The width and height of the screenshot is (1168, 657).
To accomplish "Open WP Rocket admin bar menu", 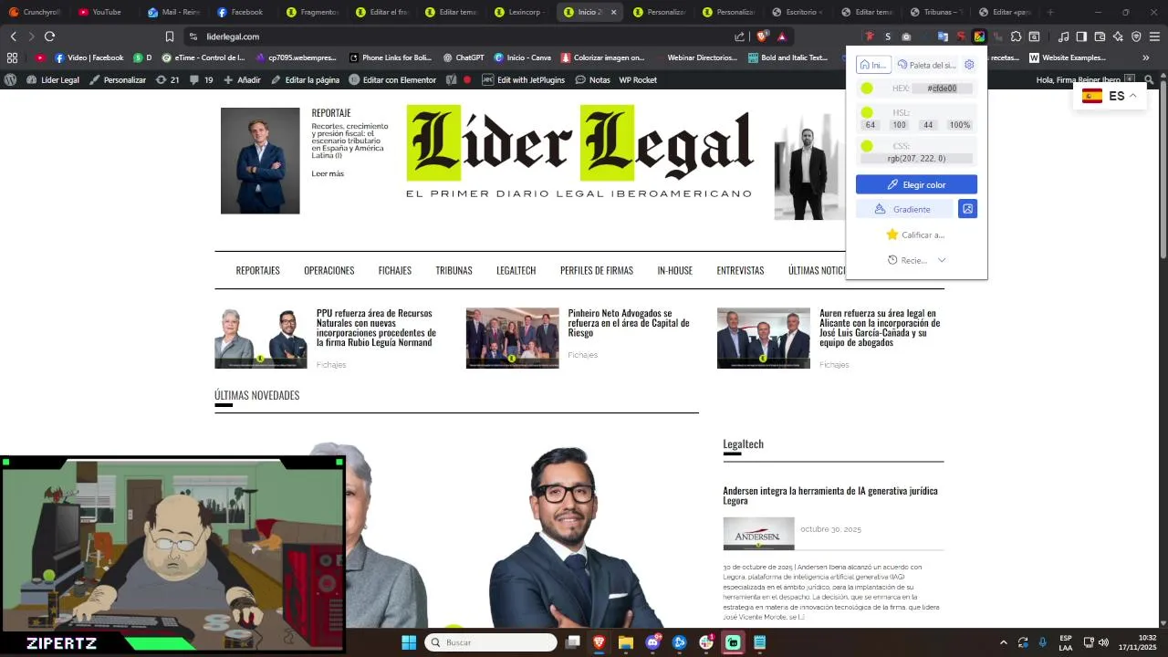I will pos(638,79).
